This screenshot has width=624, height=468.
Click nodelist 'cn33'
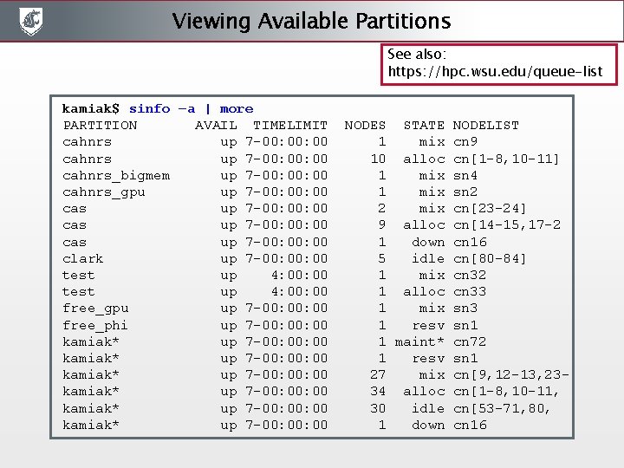[x=470, y=292]
